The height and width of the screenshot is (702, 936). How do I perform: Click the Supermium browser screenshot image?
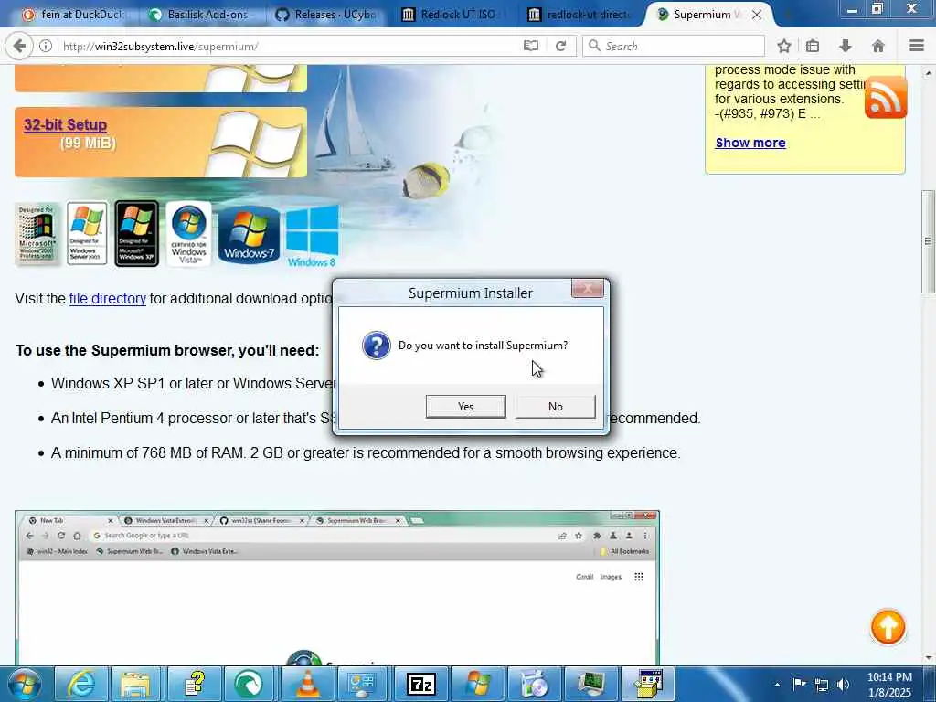pos(337,588)
